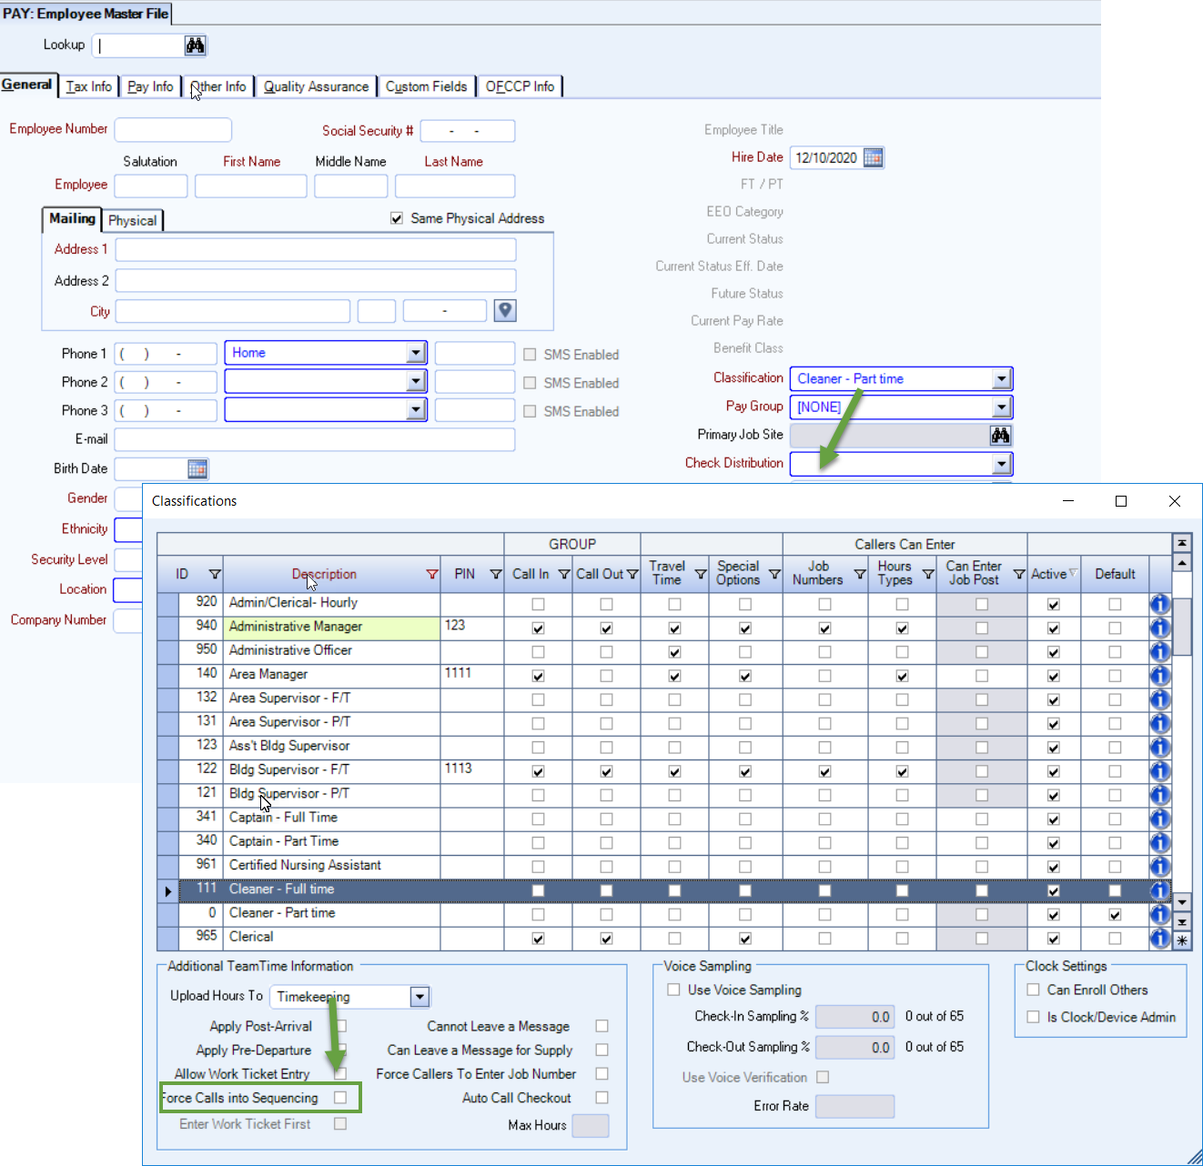Filter the Active column

(1073, 573)
